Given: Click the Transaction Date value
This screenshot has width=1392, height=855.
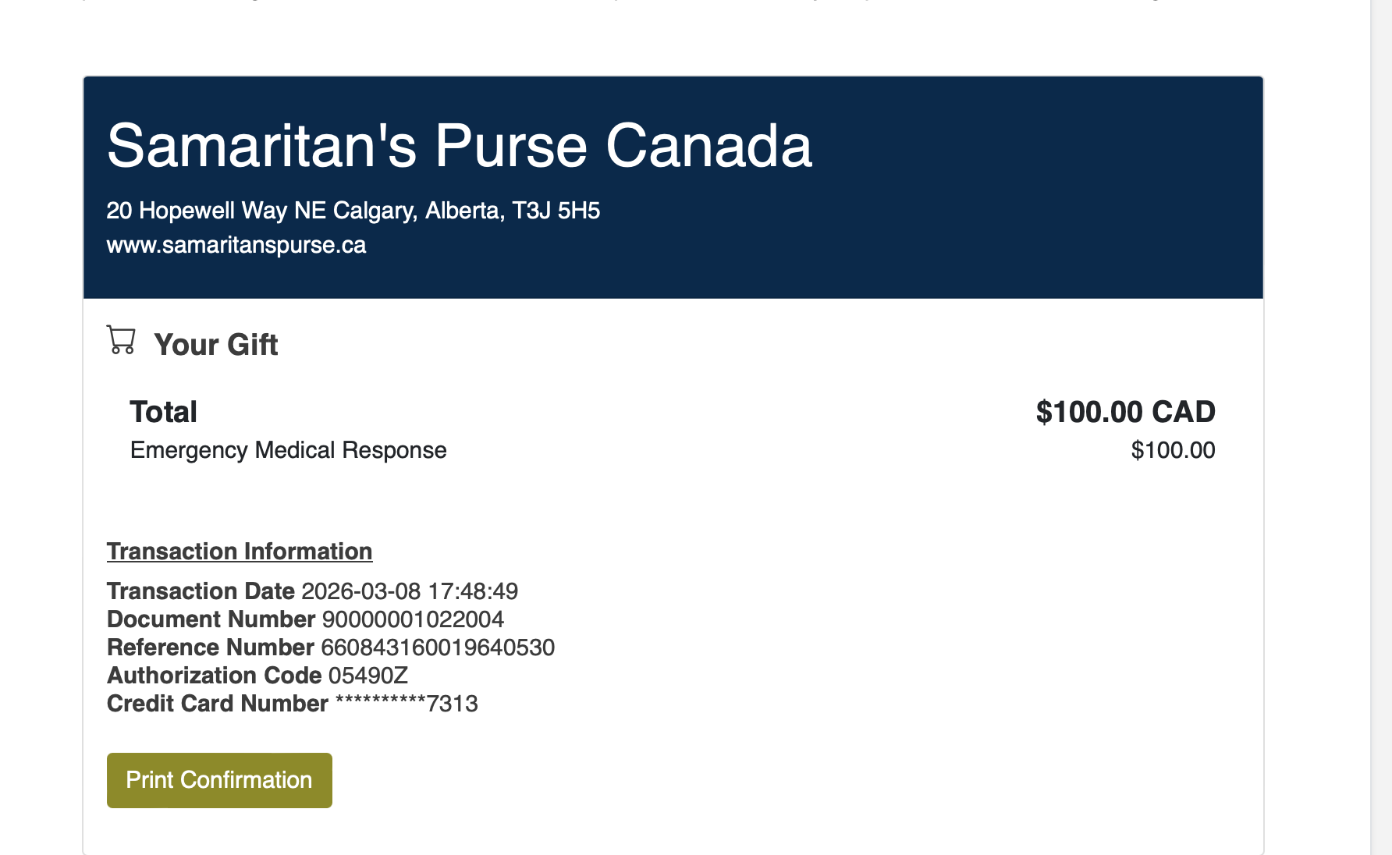Looking at the screenshot, I should tap(410, 591).
